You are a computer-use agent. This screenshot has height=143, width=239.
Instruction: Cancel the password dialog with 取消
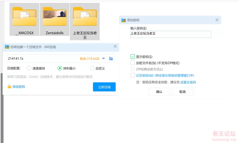pyautogui.click(x=182, y=92)
